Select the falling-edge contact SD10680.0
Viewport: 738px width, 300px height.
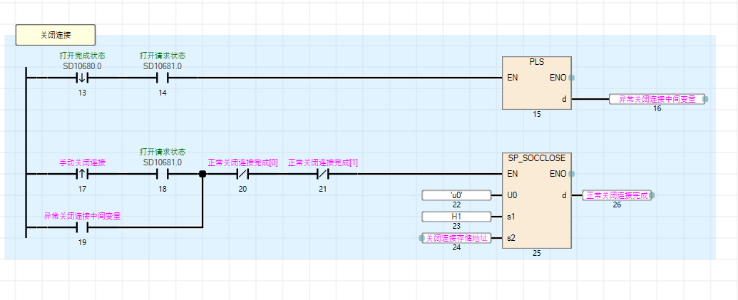point(82,78)
